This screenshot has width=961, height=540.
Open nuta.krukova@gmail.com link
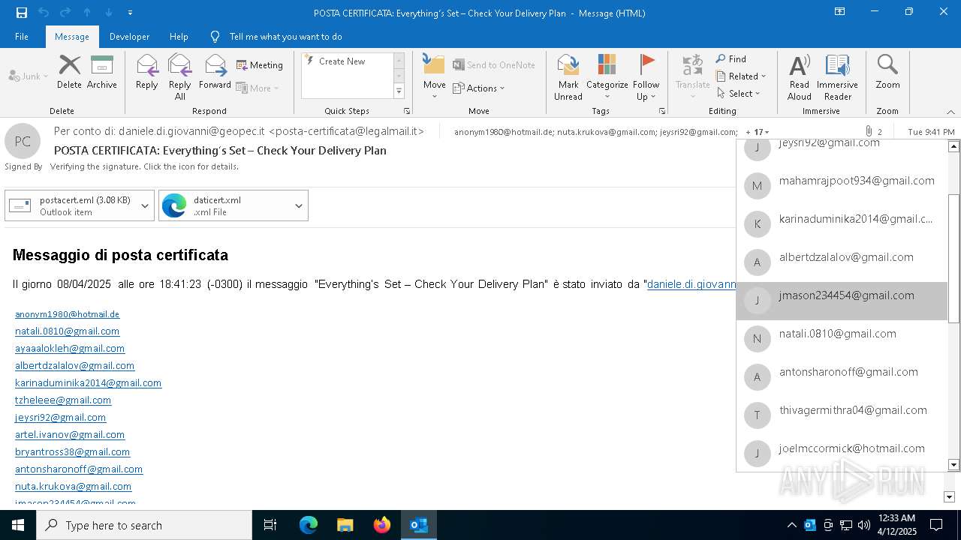(74, 487)
